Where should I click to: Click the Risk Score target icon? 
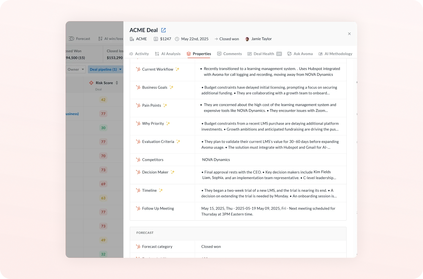91,83
